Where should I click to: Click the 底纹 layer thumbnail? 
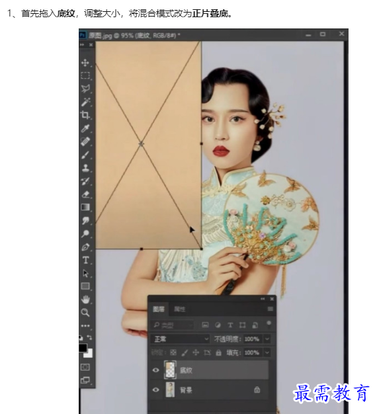170,370
